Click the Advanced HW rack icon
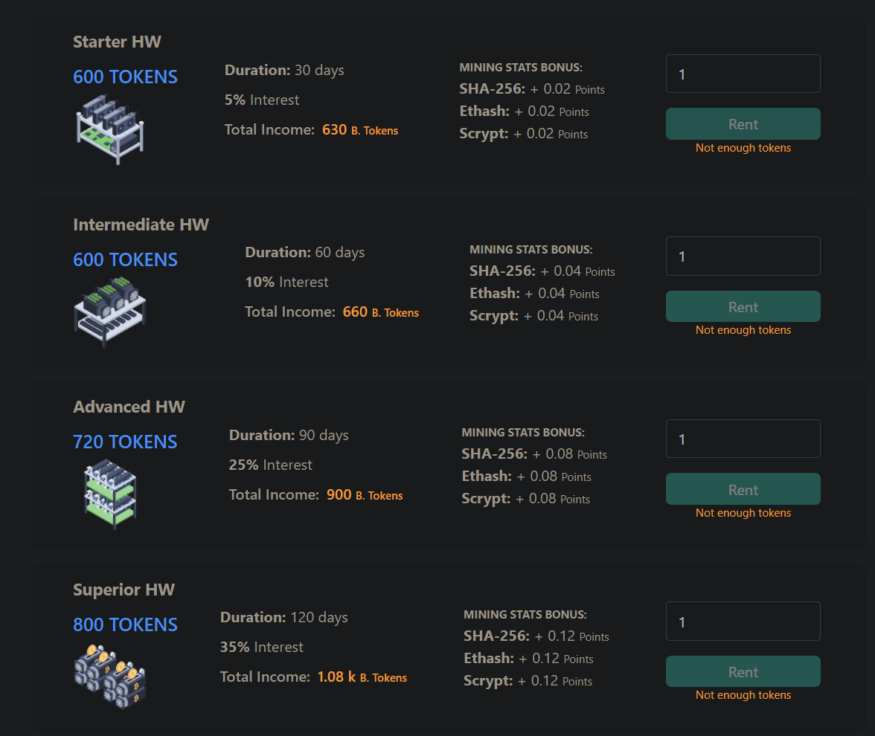Screen dimensions: 875x736 pos(110,493)
